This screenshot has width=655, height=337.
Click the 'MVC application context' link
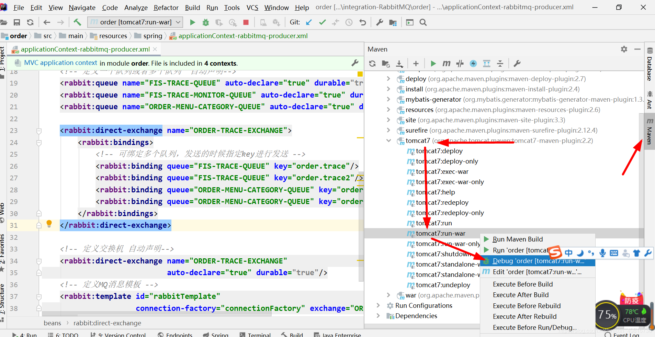click(x=60, y=63)
